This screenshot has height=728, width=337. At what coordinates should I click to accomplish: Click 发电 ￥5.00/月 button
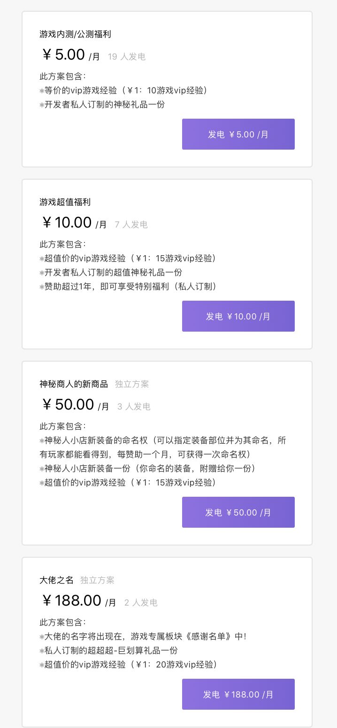(238, 134)
